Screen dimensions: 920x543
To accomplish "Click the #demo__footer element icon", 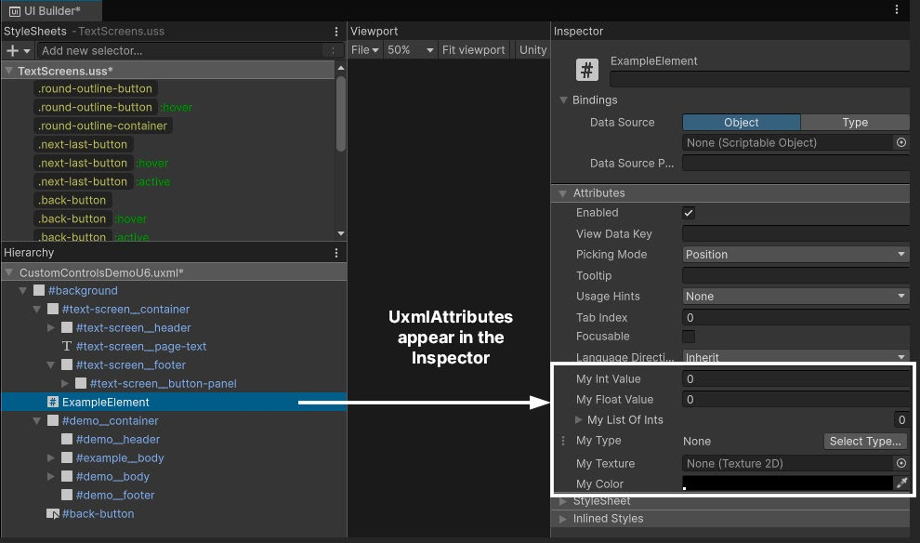I will (x=67, y=495).
